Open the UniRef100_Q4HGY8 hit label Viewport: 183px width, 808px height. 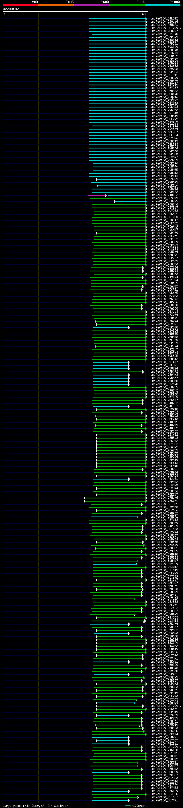point(164,668)
